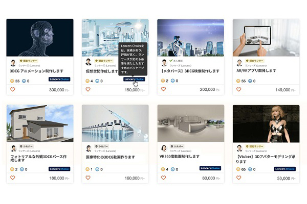Viewport: 307px width, 204px height.
Task: Click seller avatar on メタバース 3DCG映像 card
Action: pyautogui.click(x=164, y=63)
